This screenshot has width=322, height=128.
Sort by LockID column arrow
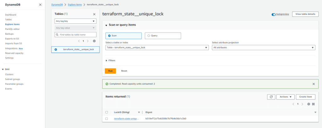point(139,112)
